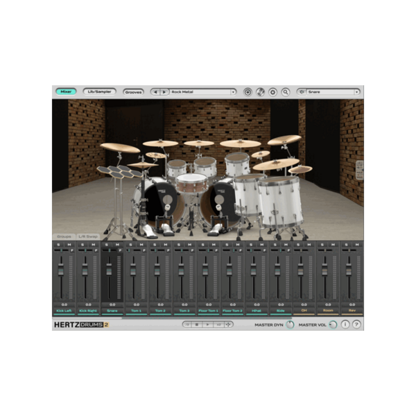
Task: Click the F button on Snare channel
Action: pos(120,250)
